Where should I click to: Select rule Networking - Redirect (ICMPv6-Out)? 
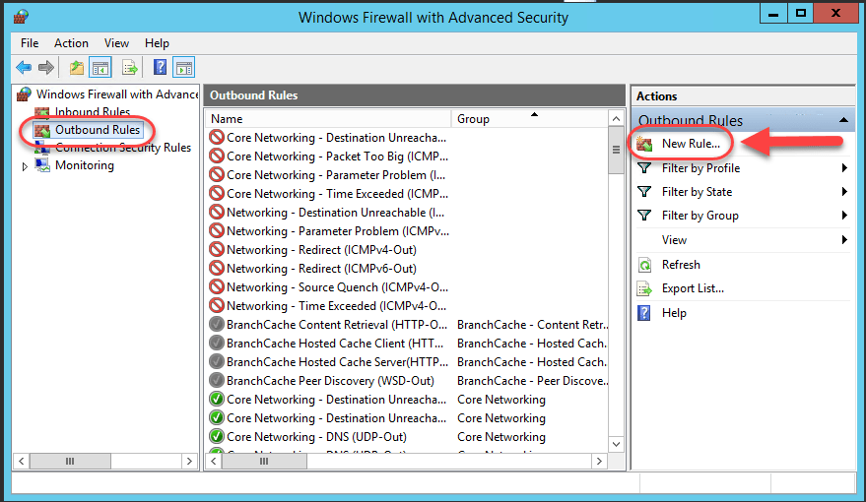click(321, 269)
